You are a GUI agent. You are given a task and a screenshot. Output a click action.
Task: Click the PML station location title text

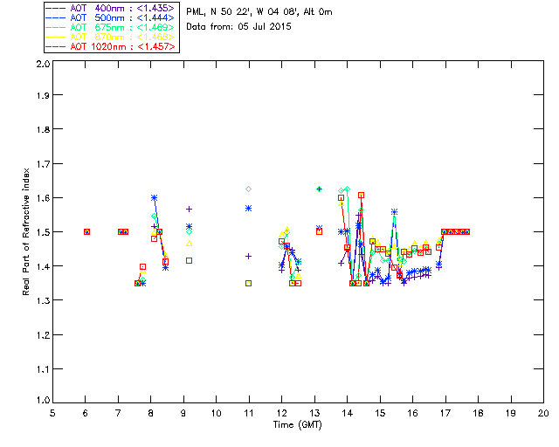(x=259, y=12)
